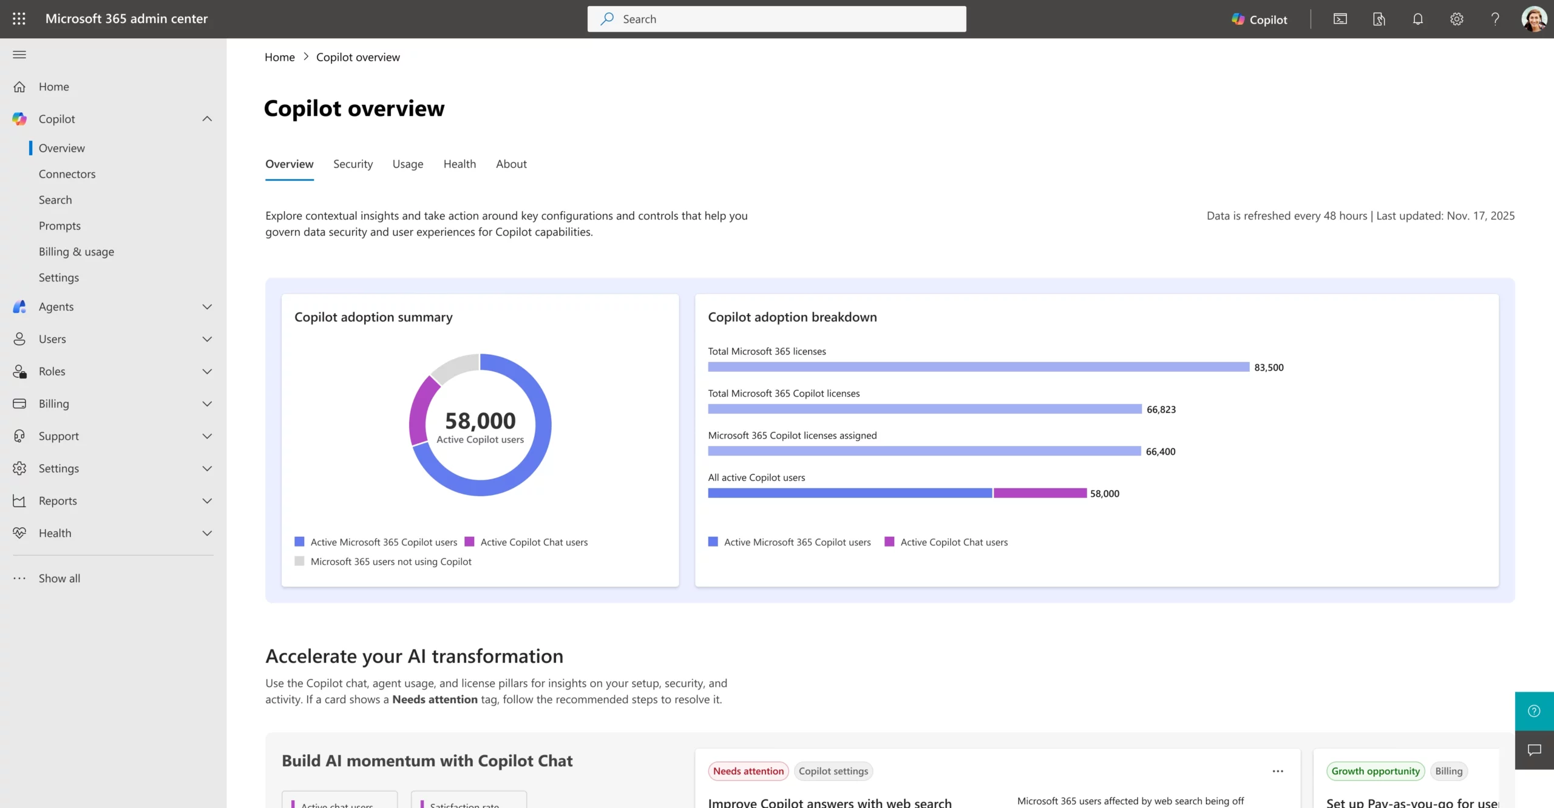Viewport: 1554px width, 808px height.
Task: Open the app launcher waffle menu
Action: pyautogui.click(x=19, y=19)
